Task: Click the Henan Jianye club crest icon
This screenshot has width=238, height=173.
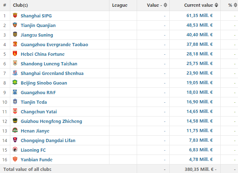Action: point(15,131)
